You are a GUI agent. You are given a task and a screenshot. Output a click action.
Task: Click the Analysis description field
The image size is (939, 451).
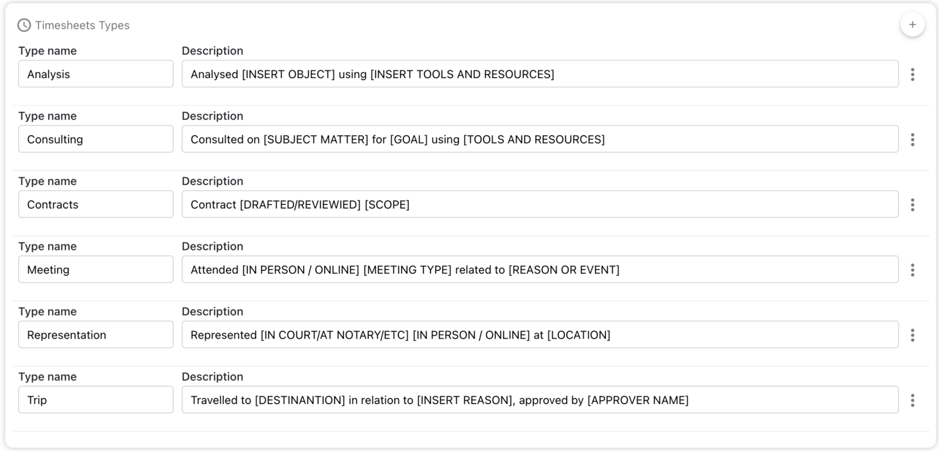pyautogui.click(x=540, y=73)
